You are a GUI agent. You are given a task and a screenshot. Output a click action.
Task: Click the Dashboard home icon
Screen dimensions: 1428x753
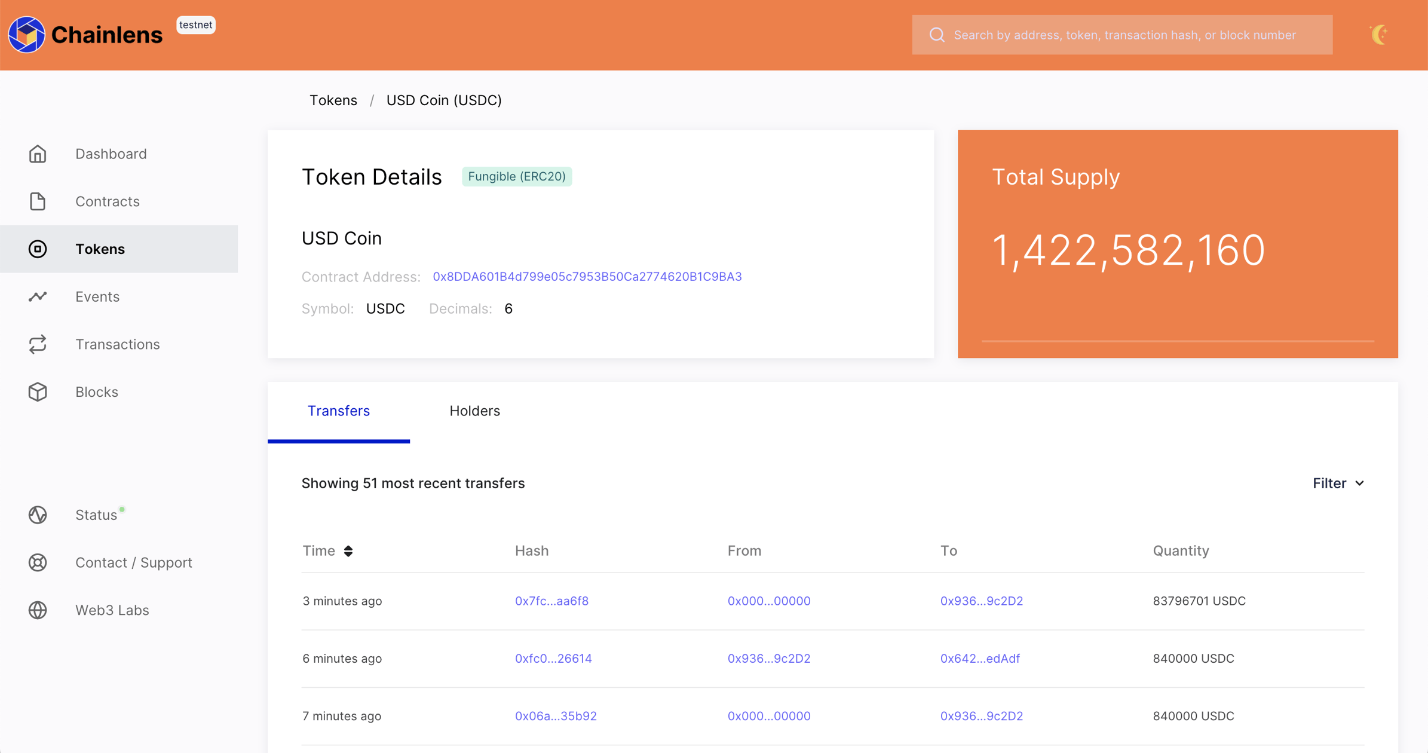tap(38, 154)
